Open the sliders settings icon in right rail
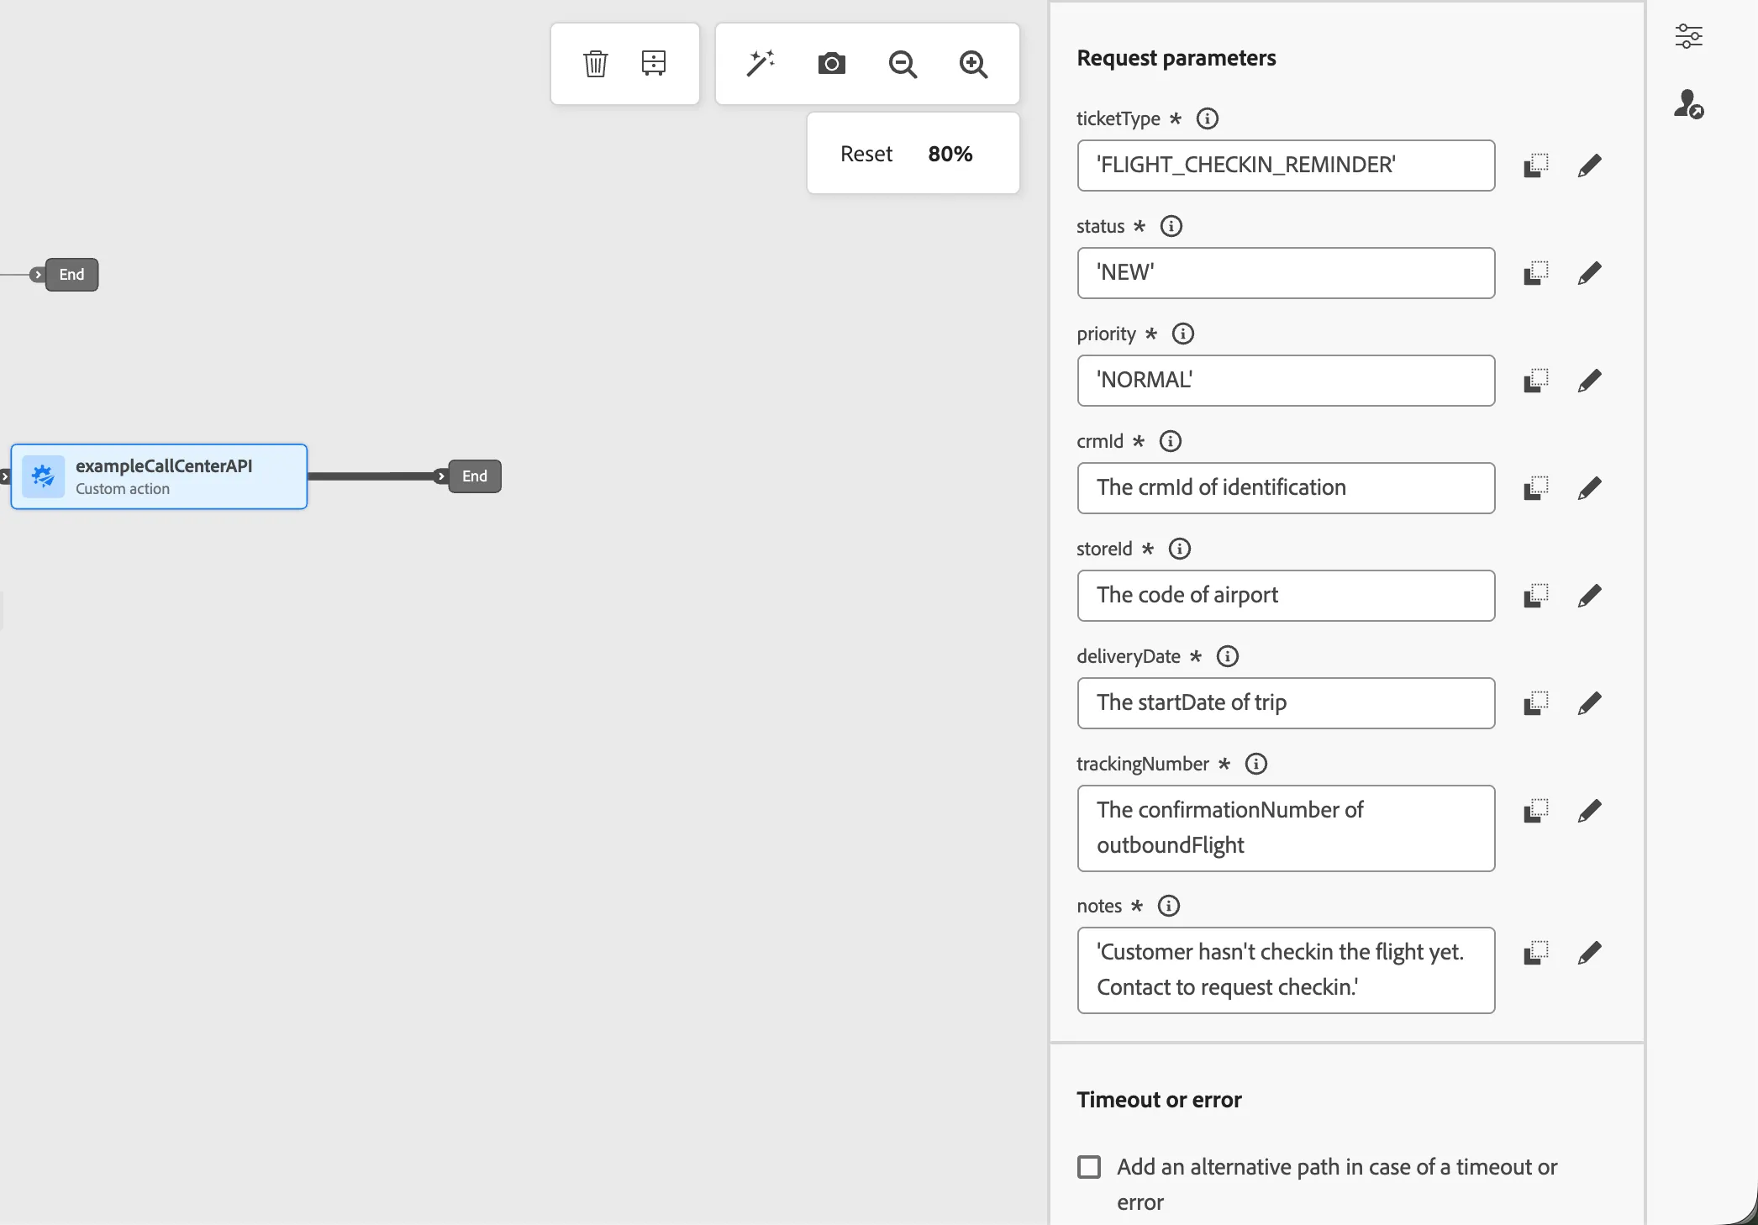Screen dimensions: 1758x1225 pos(1688,36)
